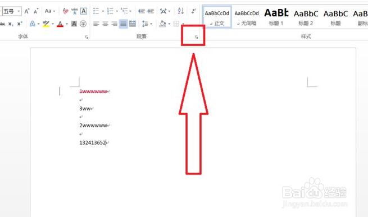
Task: Click Line and Paragraph Spacing icon
Action: pyautogui.click(x=145, y=24)
